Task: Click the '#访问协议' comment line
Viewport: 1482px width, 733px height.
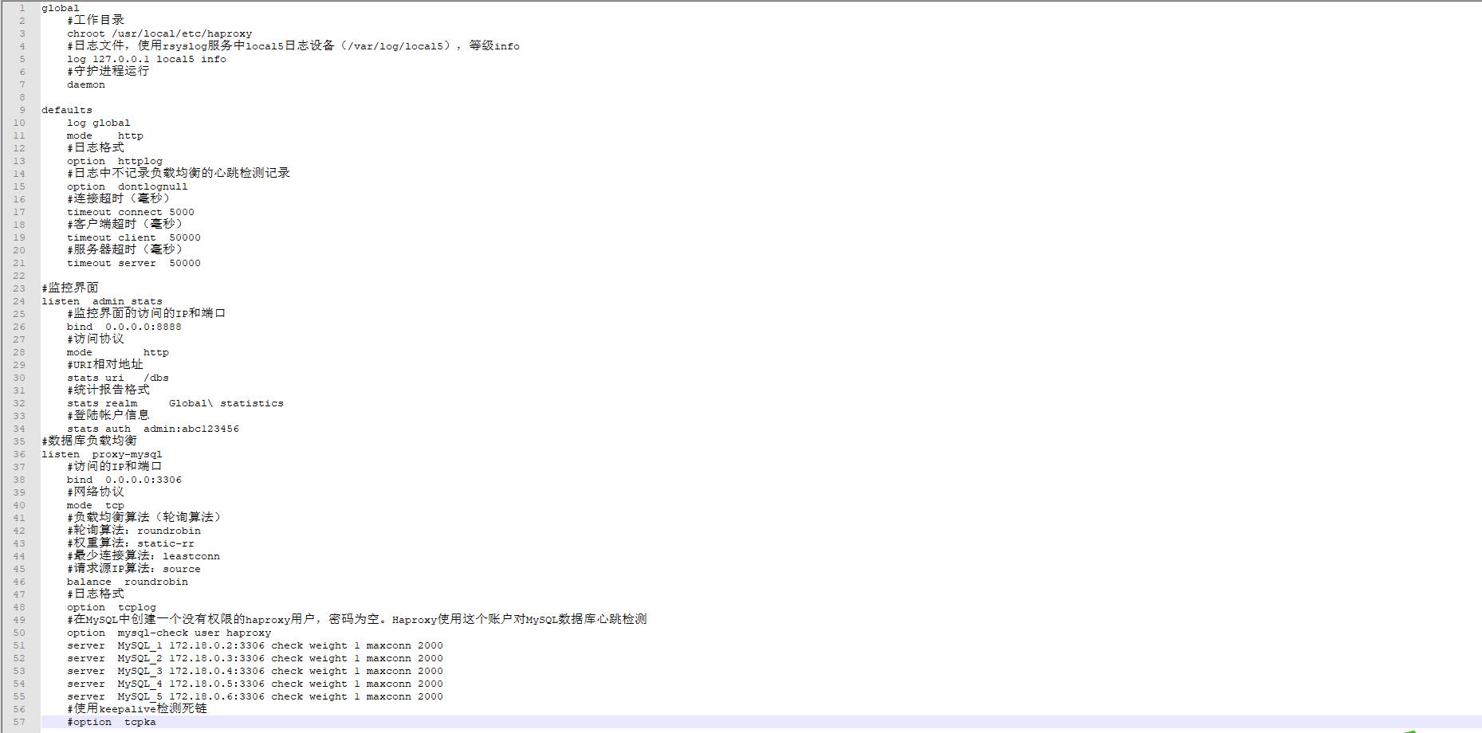Action: [x=96, y=339]
